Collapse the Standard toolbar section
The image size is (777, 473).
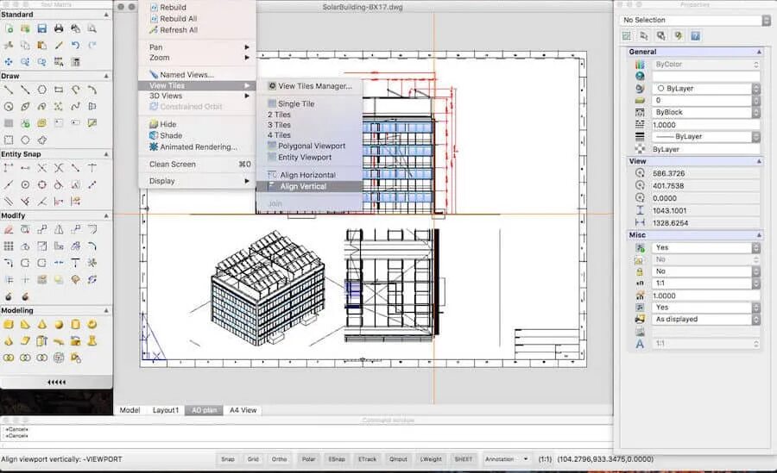(x=106, y=15)
